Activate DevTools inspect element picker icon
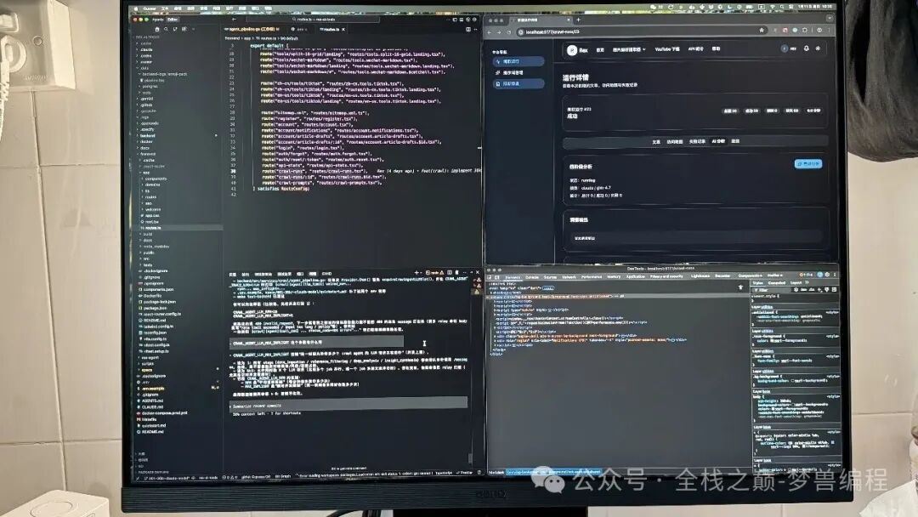Image resolution: width=918 pixels, height=517 pixels. tap(489, 277)
